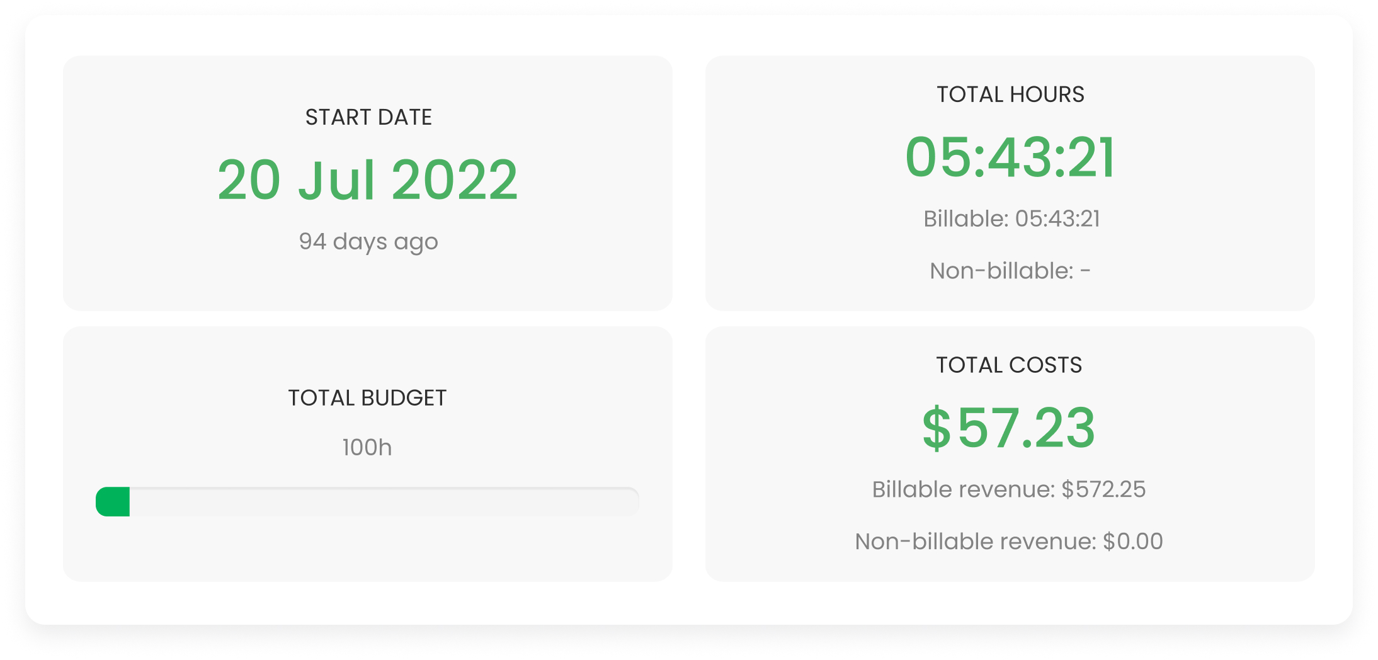Click the TOTAL COSTS heading

click(x=1009, y=365)
